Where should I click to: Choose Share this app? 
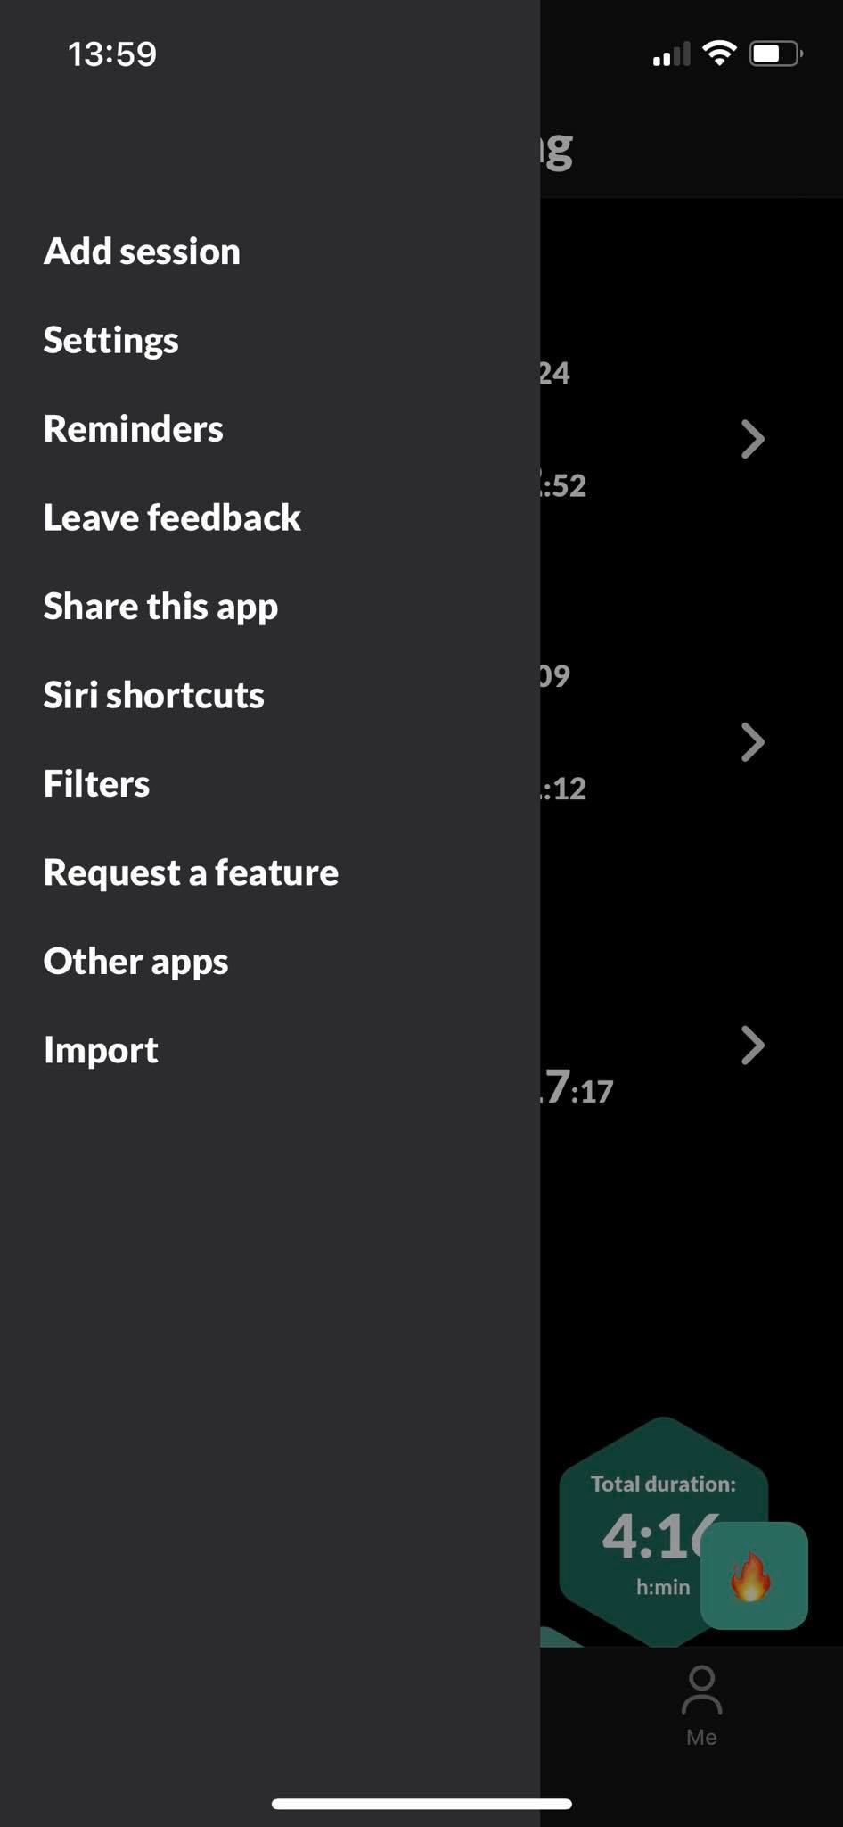pyautogui.click(x=160, y=607)
